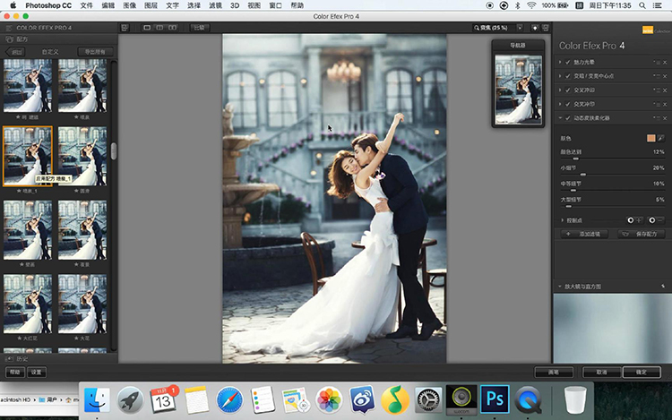Switch to single image view
This screenshot has width=672, height=420.
pos(147,28)
